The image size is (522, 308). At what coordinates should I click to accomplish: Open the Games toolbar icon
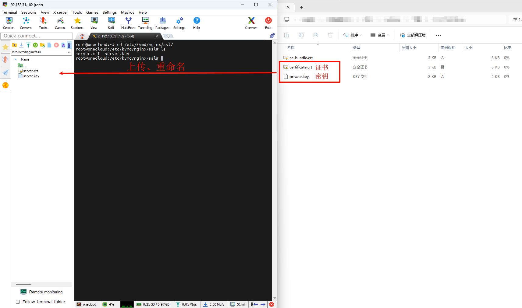(60, 23)
